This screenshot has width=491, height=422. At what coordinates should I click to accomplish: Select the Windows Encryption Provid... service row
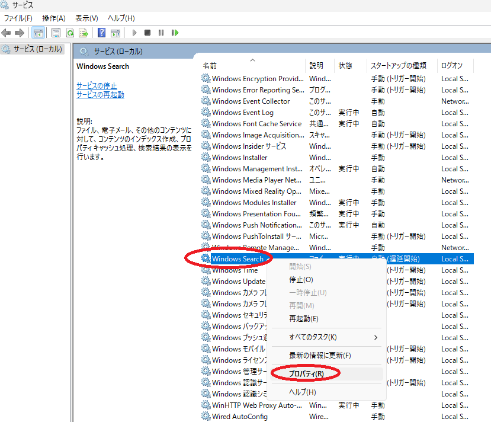[x=337, y=78]
